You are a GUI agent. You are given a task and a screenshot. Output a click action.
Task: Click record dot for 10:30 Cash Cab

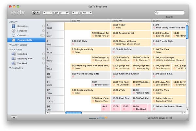[134, 101]
